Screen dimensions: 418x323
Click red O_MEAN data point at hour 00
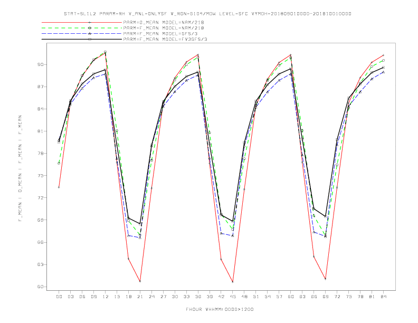[59, 187]
